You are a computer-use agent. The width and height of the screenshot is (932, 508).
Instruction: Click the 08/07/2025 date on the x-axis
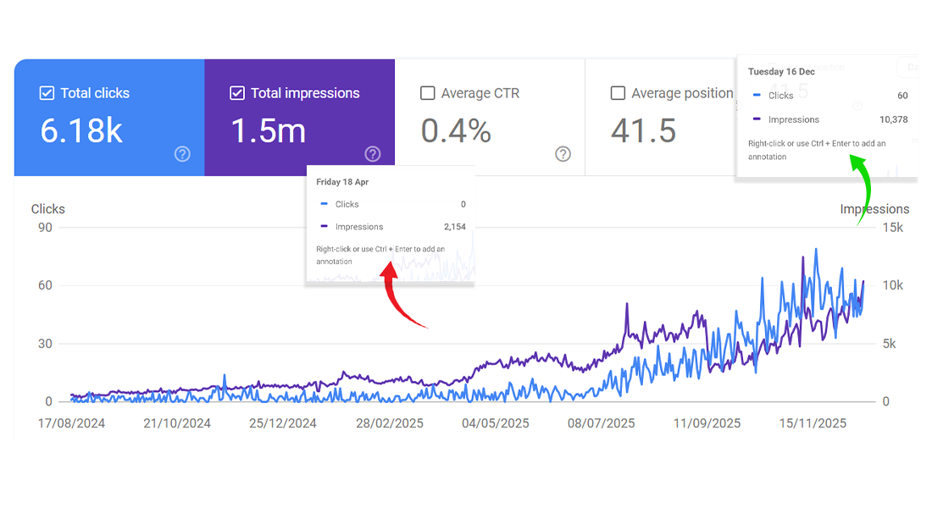point(601,423)
